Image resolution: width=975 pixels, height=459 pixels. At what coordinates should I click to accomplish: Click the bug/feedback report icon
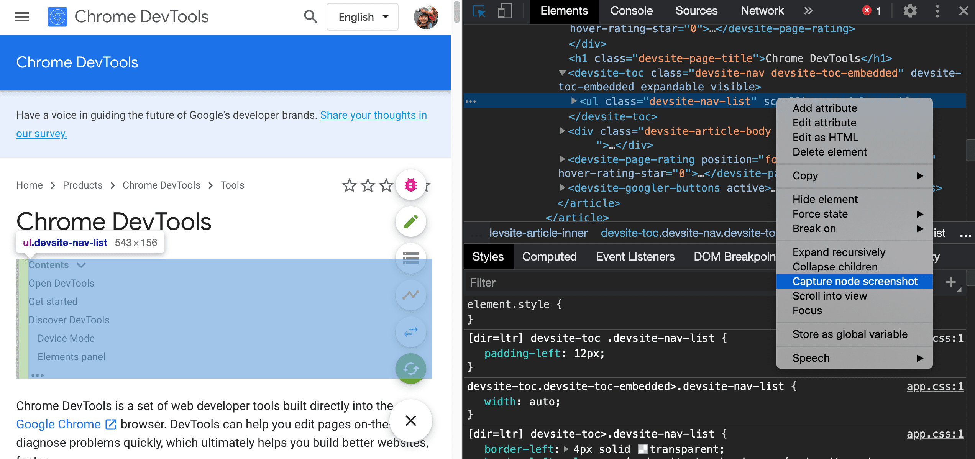tap(410, 185)
